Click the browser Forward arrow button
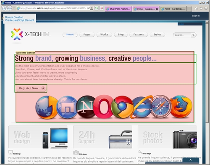 point(10,8)
